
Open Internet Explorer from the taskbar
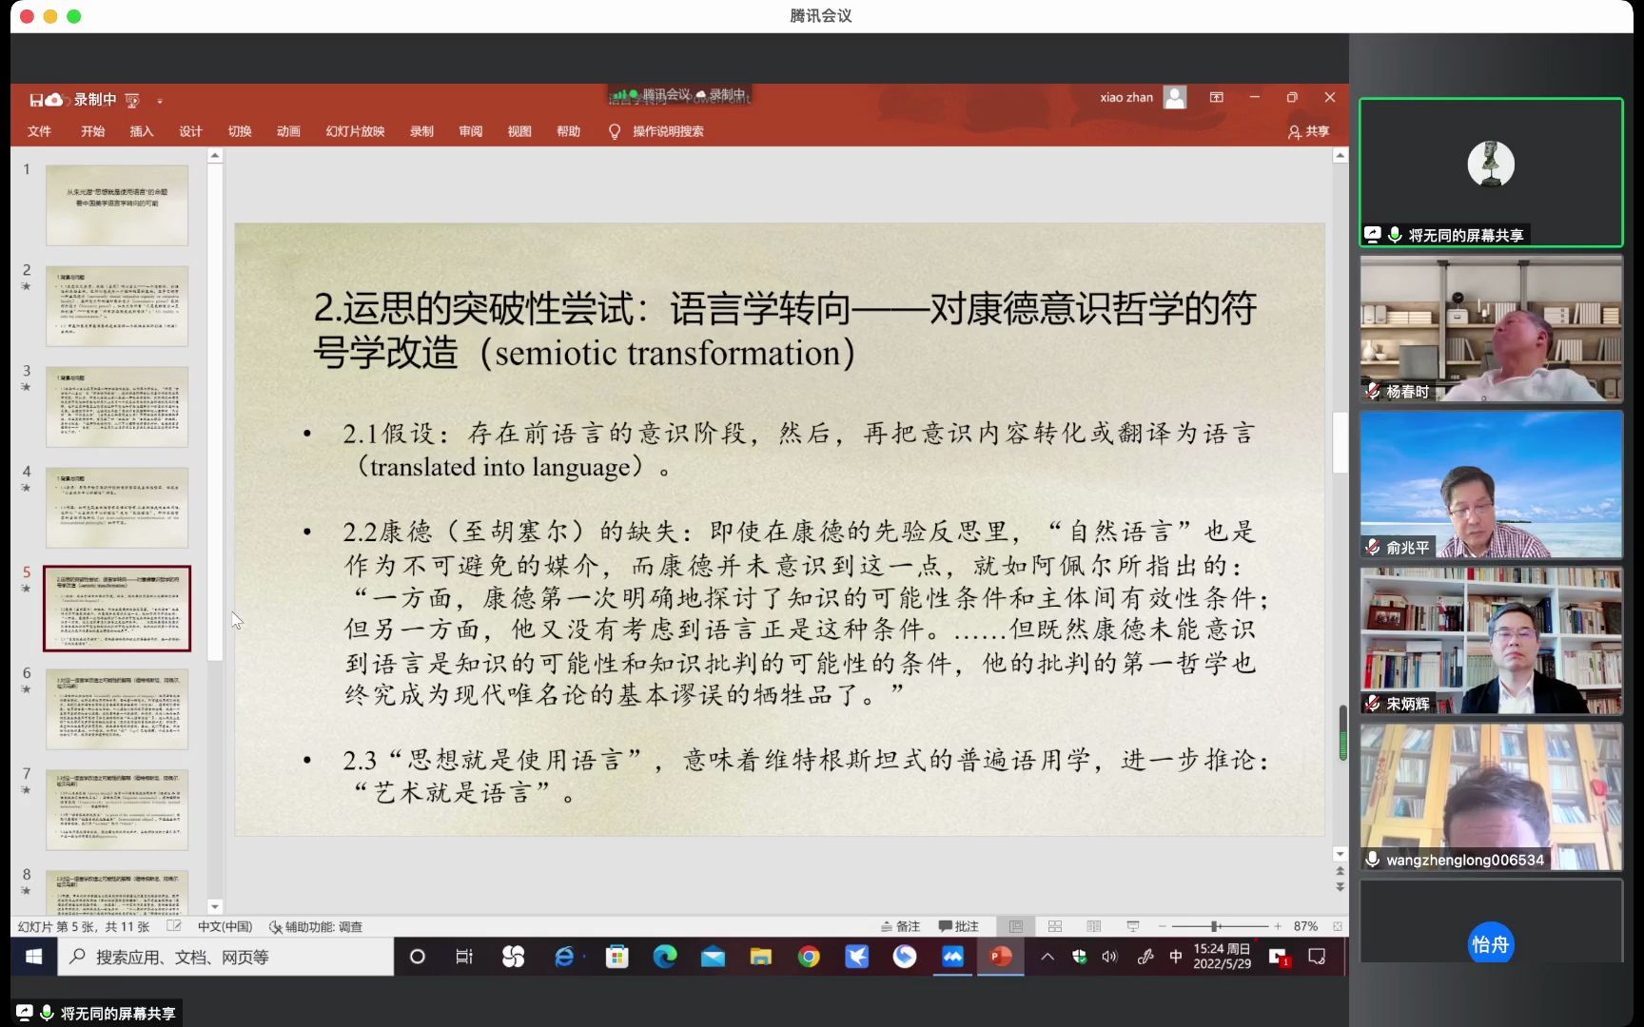click(x=564, y=957)
